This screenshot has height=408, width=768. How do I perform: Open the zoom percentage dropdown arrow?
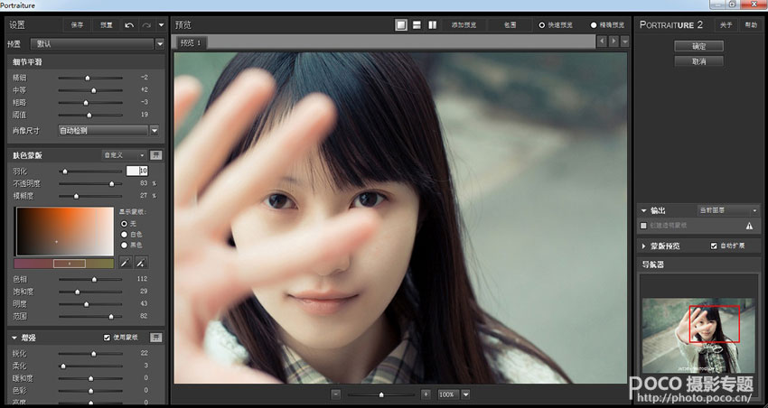466,394
